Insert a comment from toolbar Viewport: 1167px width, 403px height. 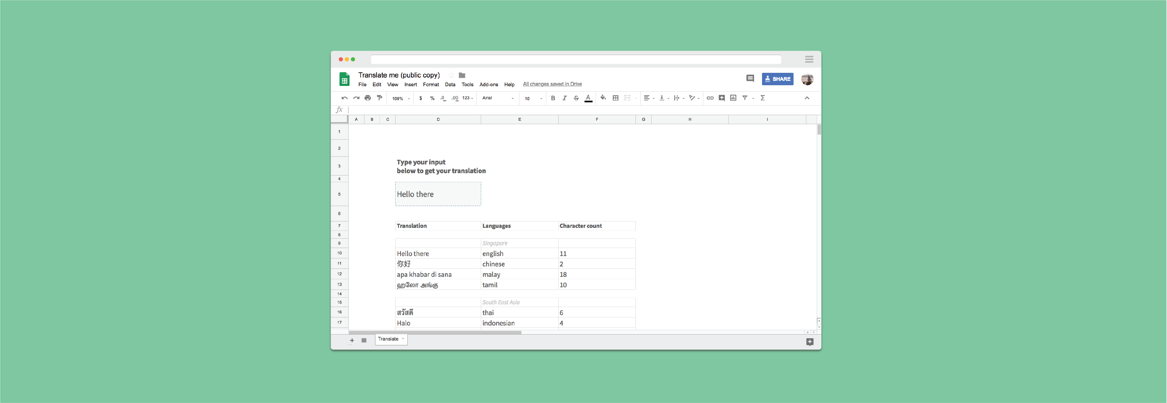[722, 98]
